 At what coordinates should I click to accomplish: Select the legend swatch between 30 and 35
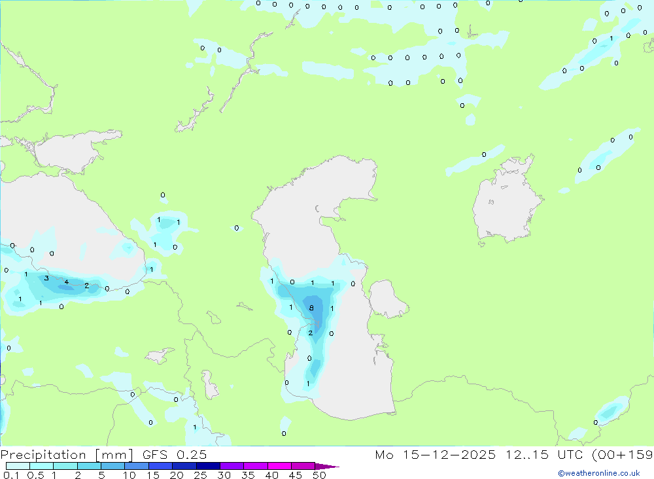click(232, 466)
